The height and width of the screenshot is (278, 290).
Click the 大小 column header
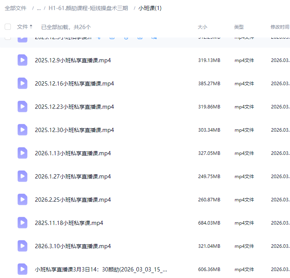point(202,27)
